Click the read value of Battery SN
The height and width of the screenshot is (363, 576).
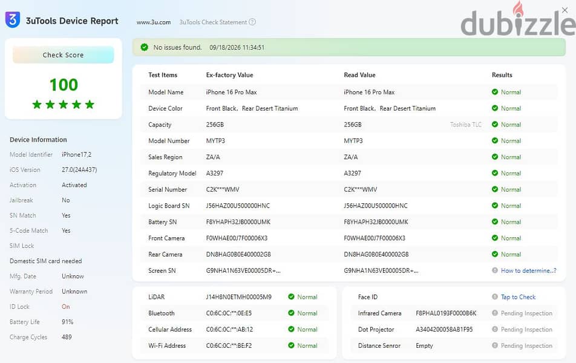coord(376,222)
